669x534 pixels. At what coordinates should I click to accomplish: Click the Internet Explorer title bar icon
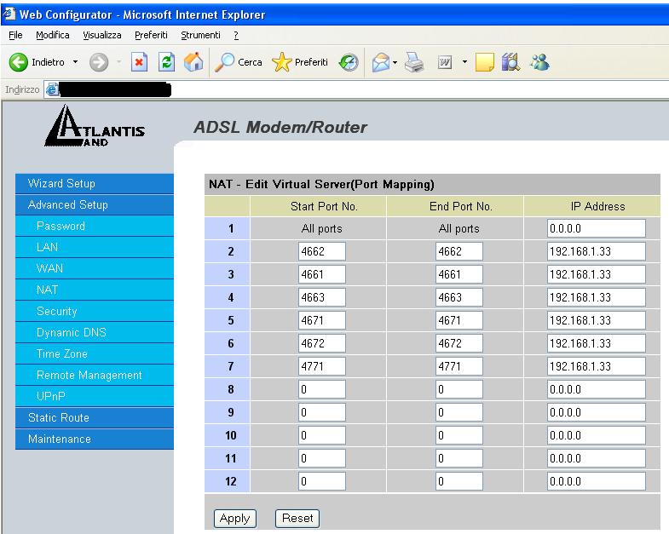9,14
